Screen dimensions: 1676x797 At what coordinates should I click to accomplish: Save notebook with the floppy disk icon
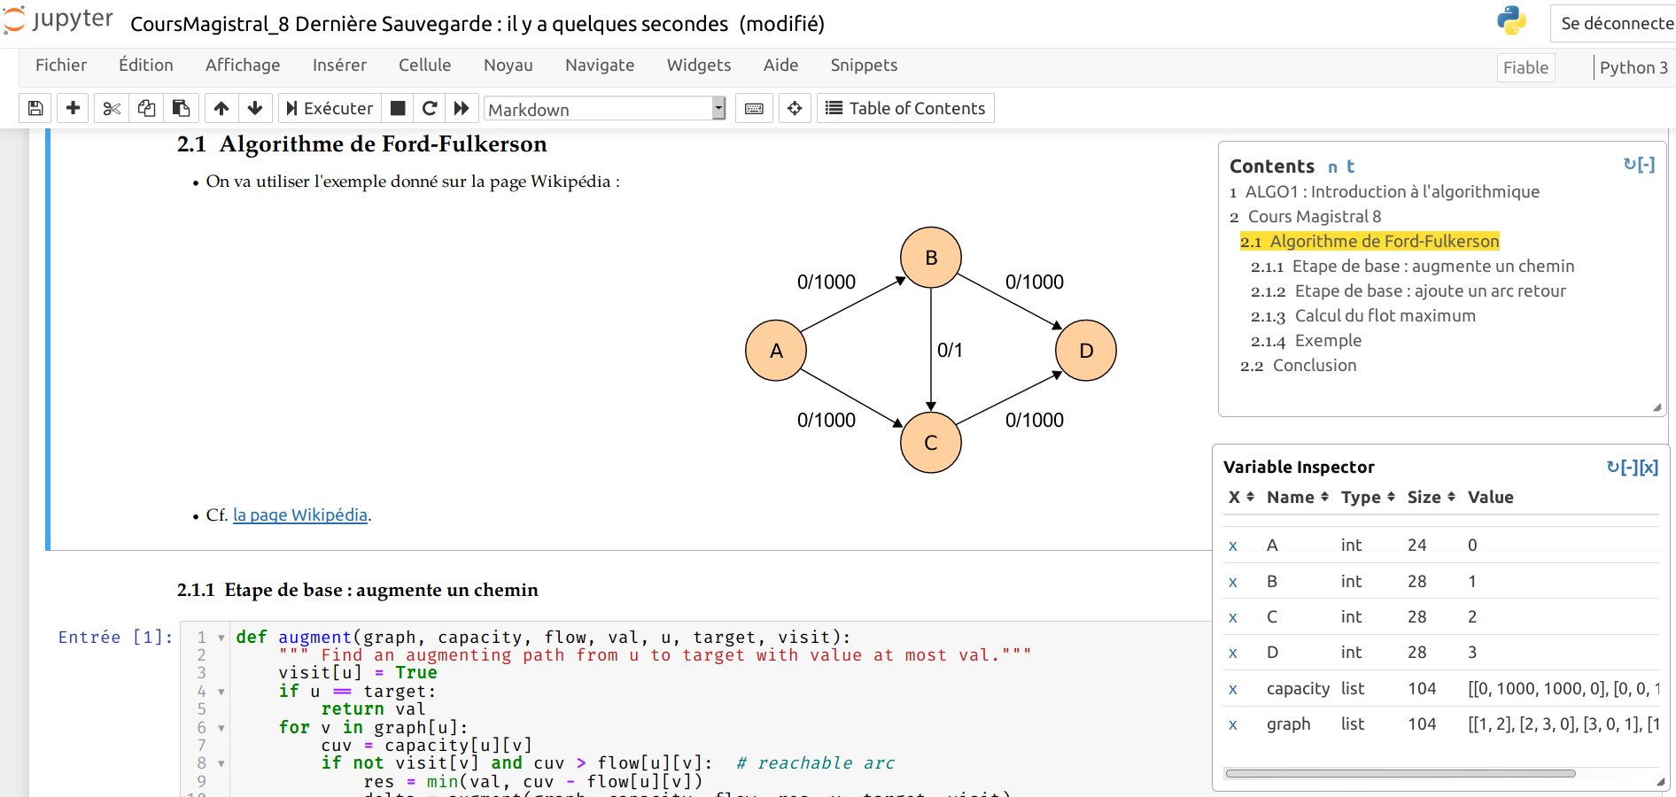35,108
